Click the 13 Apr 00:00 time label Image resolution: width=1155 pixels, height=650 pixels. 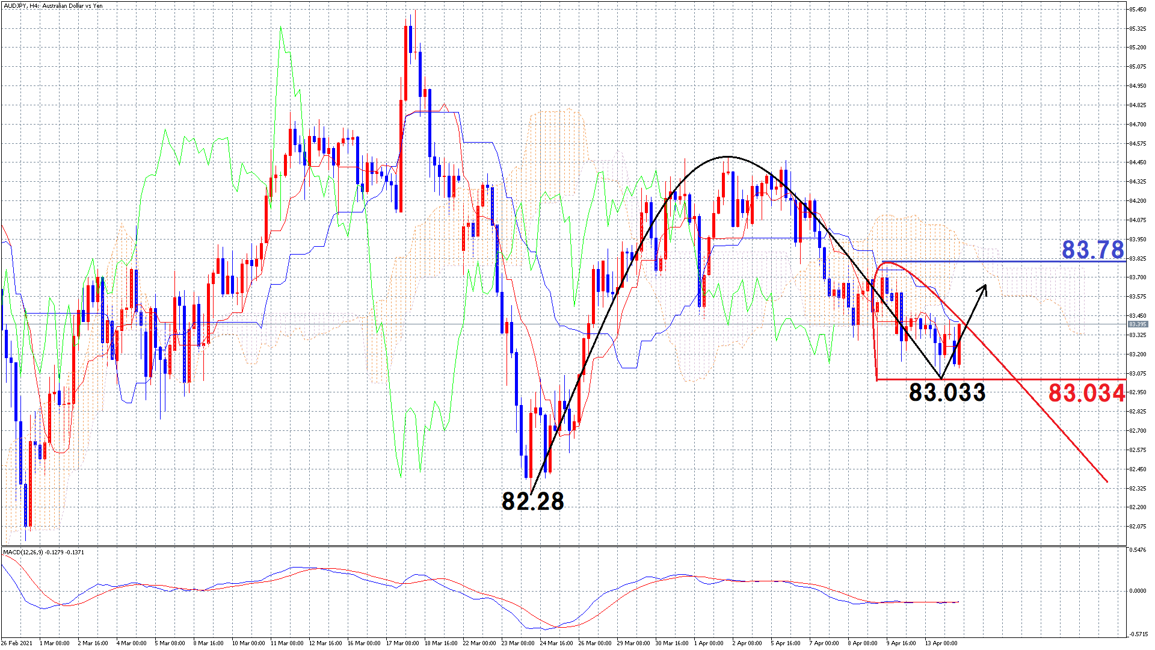click(x=941, y=643)
